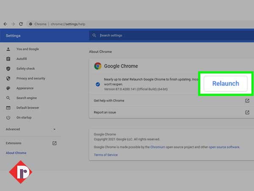Open Privacy and security settings
The width and height of the screenshot is (254, 191).
(x=31, y=78)
